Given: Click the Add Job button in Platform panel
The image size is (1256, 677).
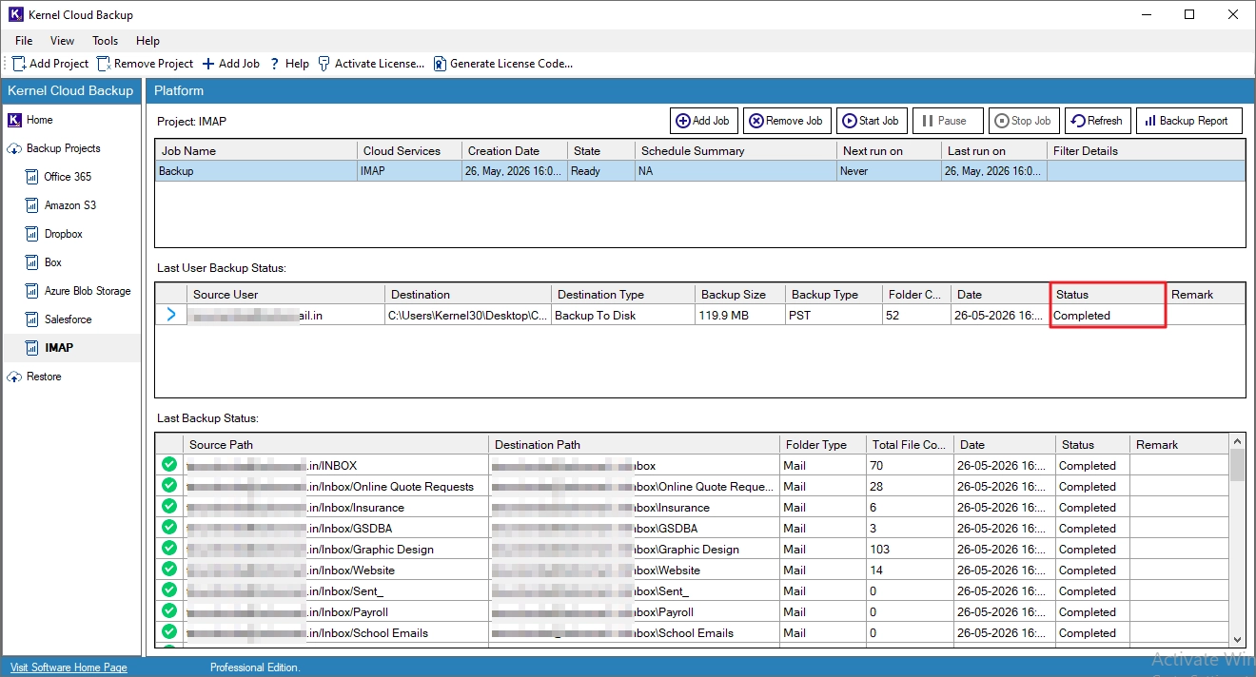Looking at the screenshot, I should (702, 121).
